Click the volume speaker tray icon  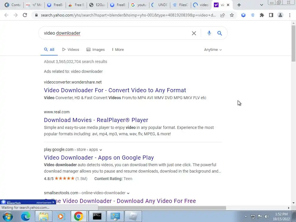[x=267, y=216]
